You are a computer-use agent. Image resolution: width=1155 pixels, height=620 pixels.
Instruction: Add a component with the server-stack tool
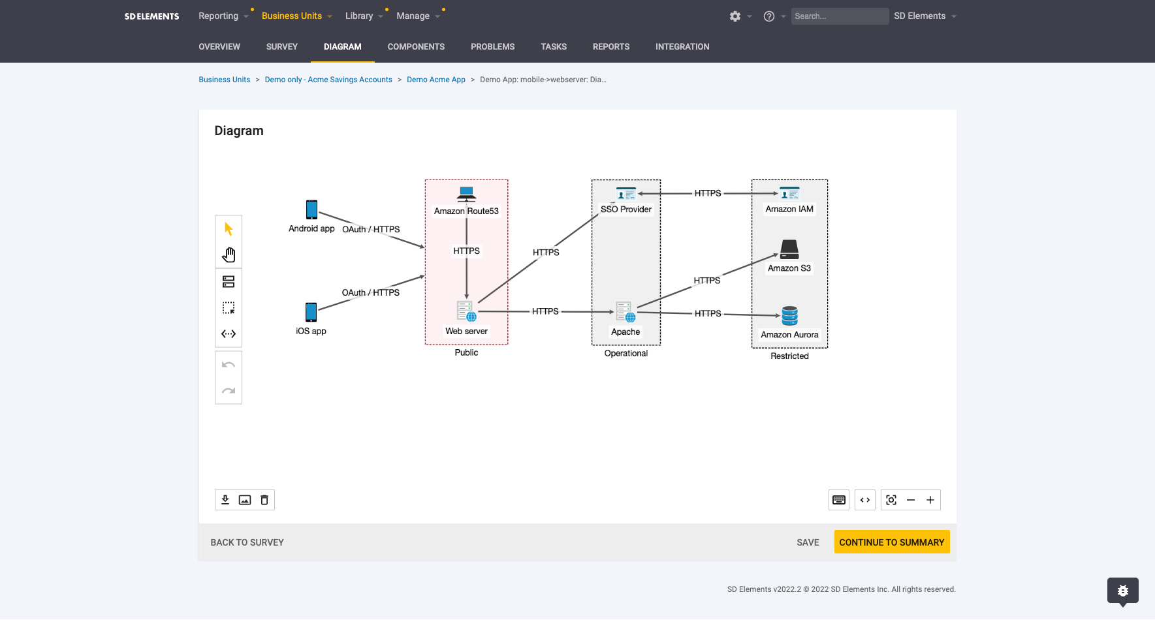229,282
